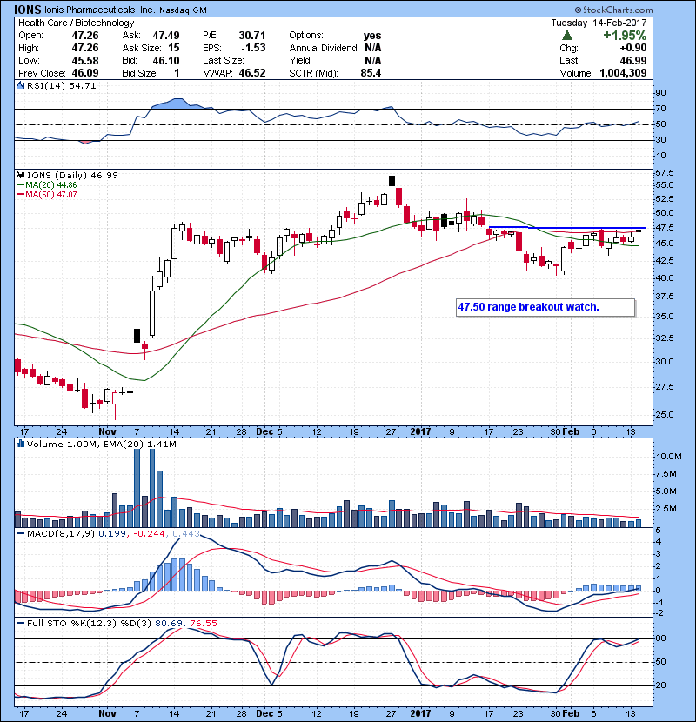Click the RSI line chart icon

click(x=20, y=85)
